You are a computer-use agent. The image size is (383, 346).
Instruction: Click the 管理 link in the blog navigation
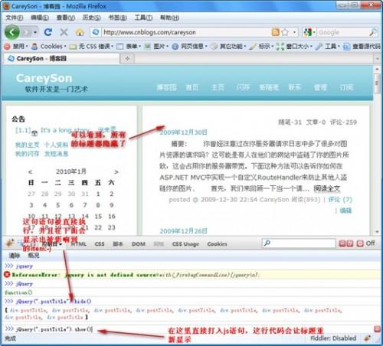(x=320, y=87)
